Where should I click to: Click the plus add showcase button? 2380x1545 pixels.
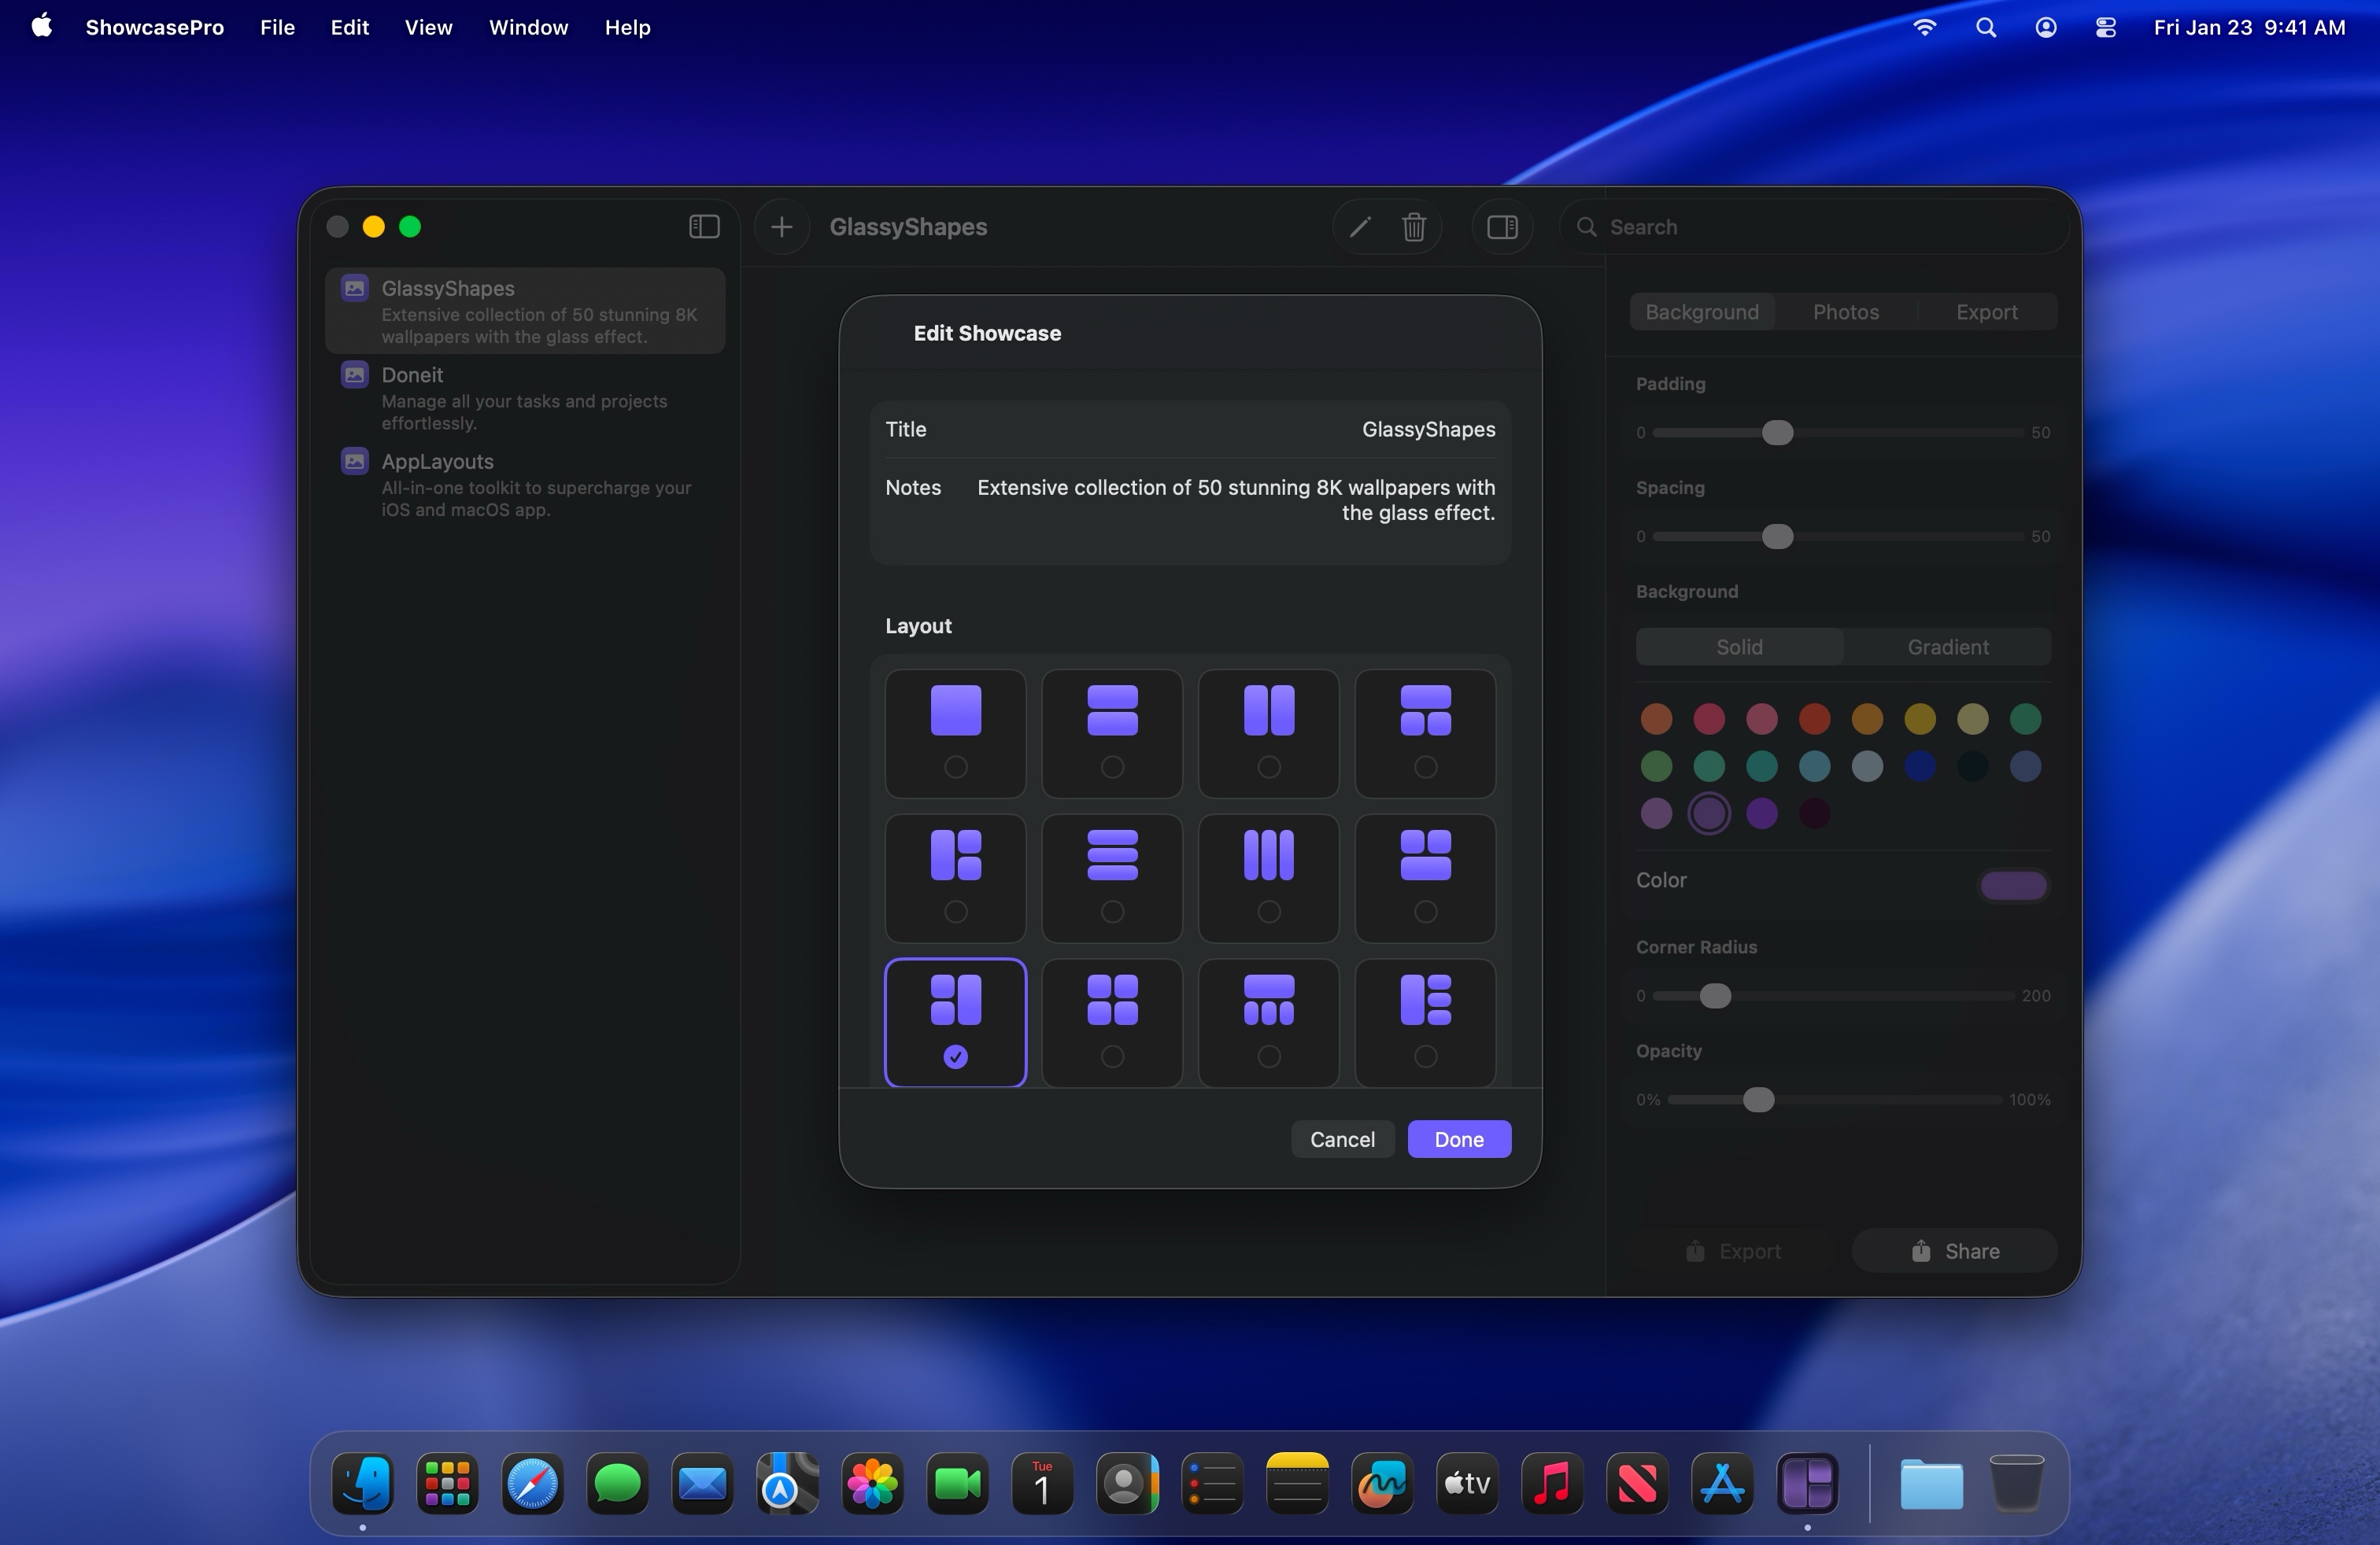pos(782,227)
